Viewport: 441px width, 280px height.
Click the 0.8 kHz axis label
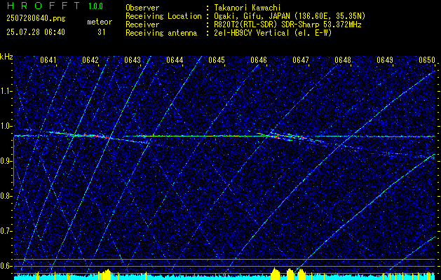6,196
